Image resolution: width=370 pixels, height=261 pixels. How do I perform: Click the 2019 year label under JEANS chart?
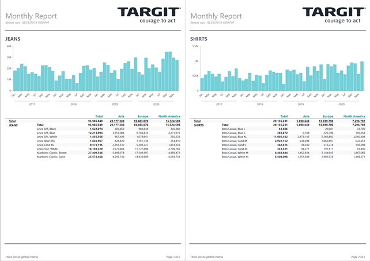[x=115, y=104]
